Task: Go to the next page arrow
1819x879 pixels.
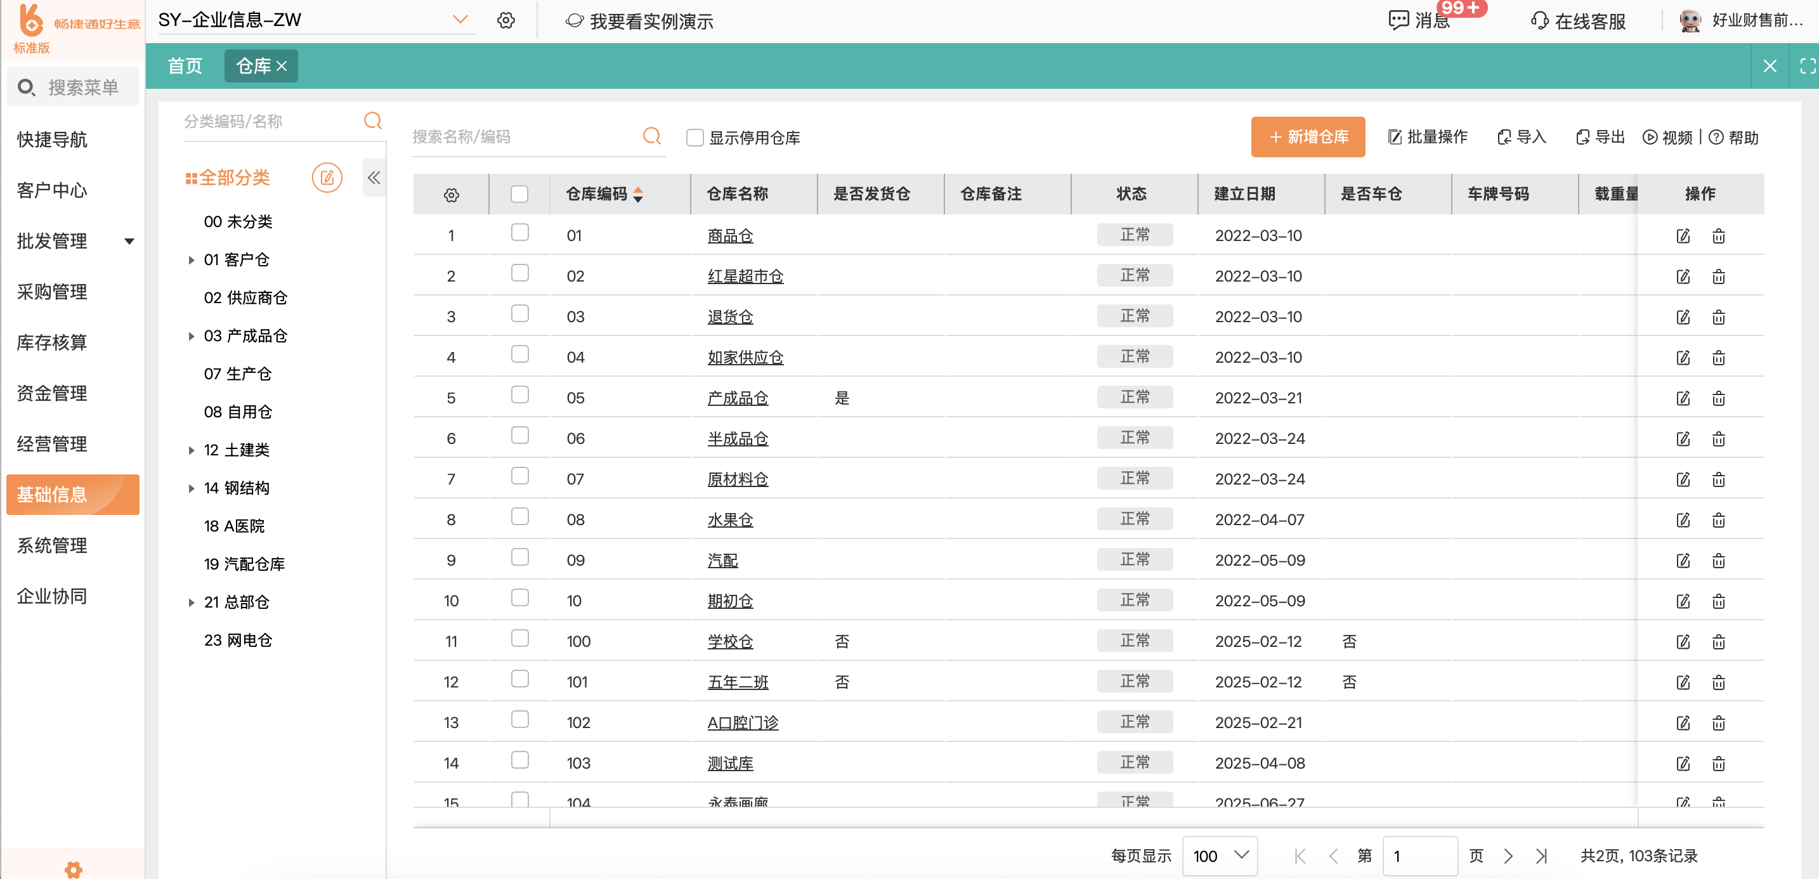Action: [1508, 856]
